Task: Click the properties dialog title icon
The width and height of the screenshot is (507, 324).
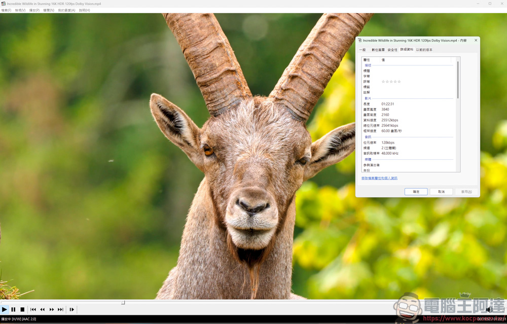Action: (359, 41)
